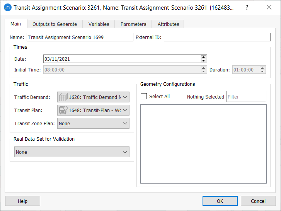This screenshot has width=281, height=211.
Task: Open the Variables tab
Action: (x=99, y=24)
